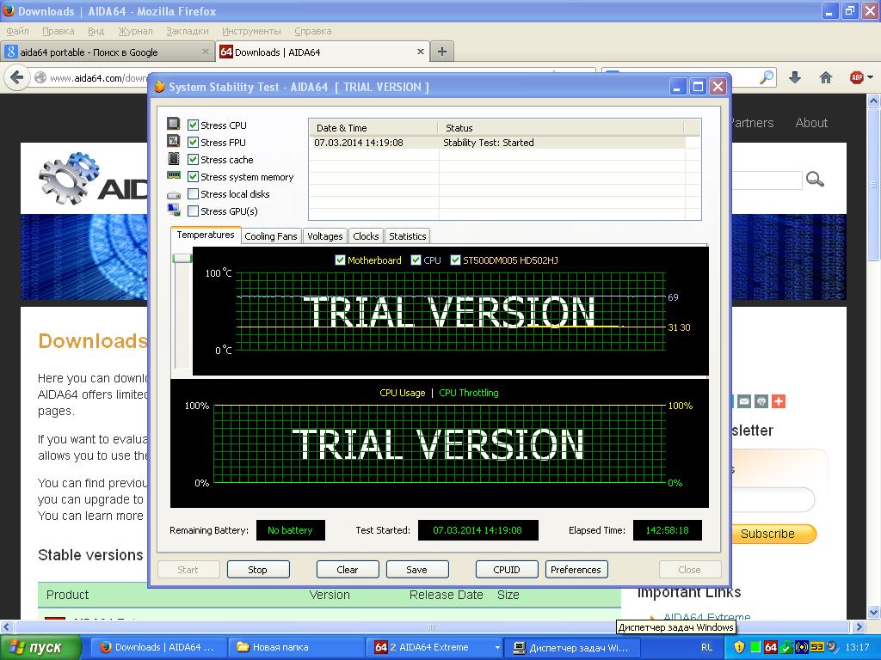The height and width of the screenshot is (660, 881).
Task: Click the yellow S3 tray icon
Action: click(x=817, y=647)
